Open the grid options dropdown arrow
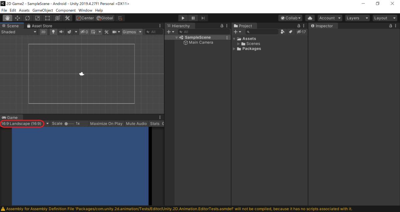Screen dimensions: 400x212 click(99, 32)
